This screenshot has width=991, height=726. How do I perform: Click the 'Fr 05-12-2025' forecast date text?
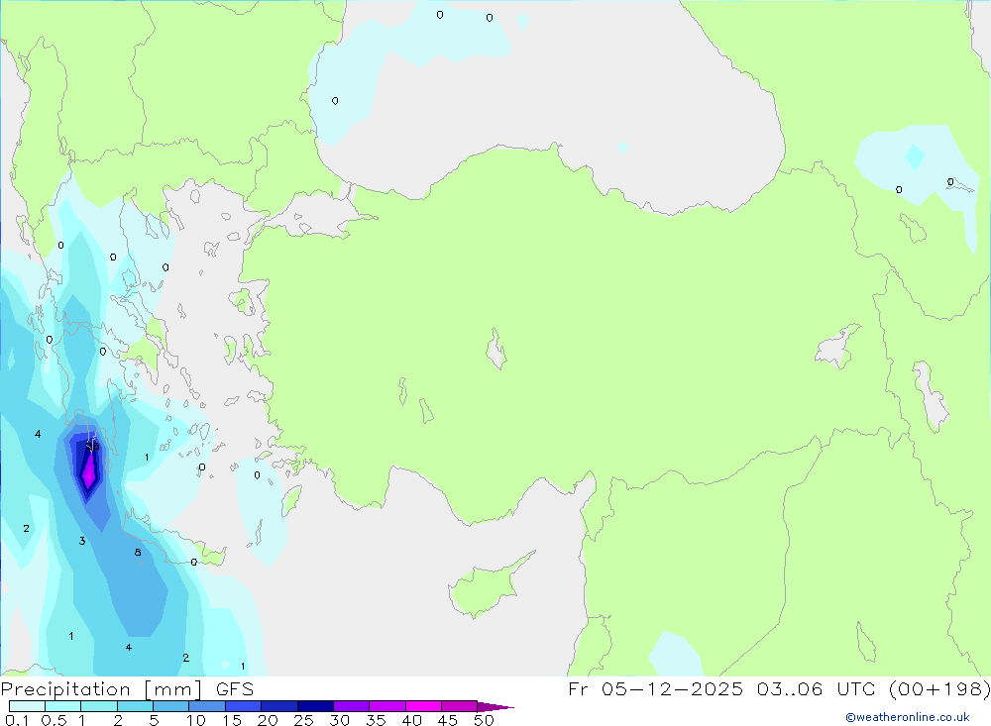(655, 688)
